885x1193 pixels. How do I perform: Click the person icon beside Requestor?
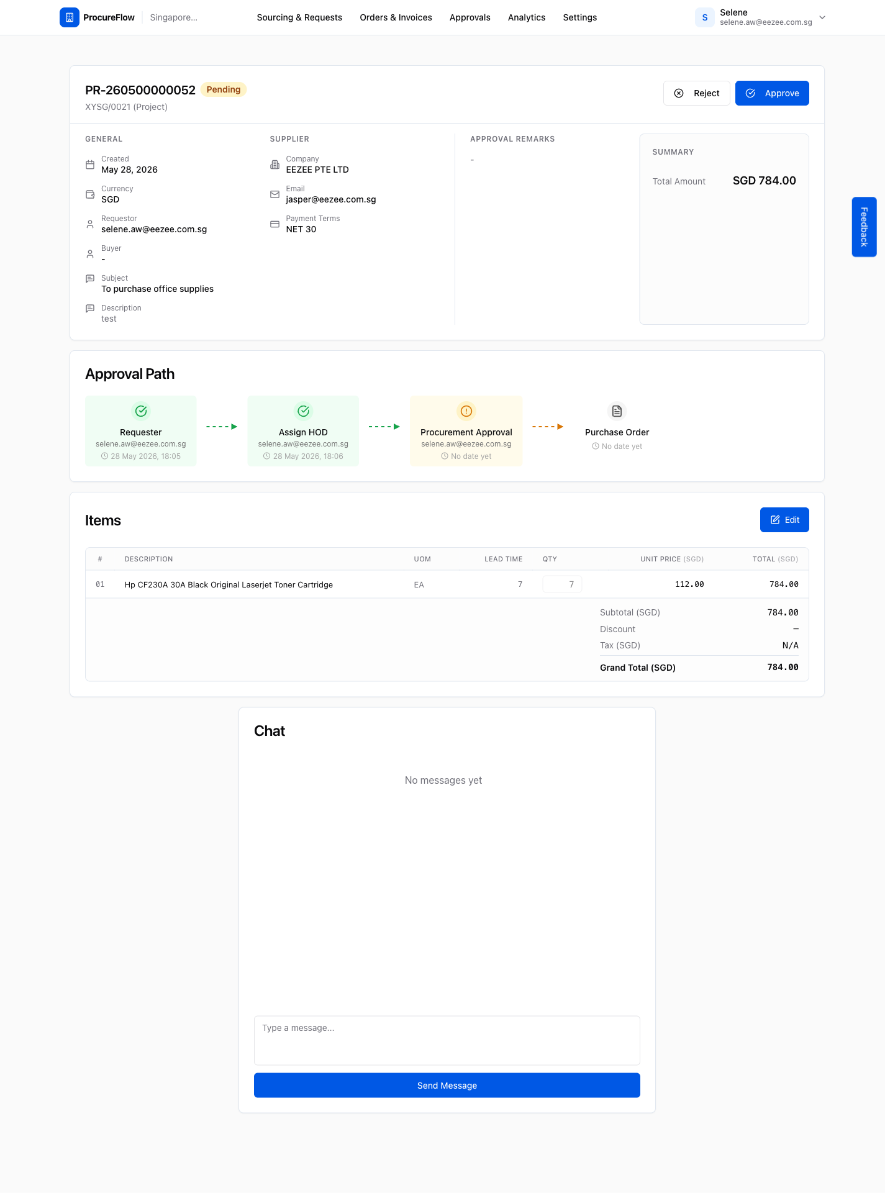pyautogui.click(x=90, y=224)
